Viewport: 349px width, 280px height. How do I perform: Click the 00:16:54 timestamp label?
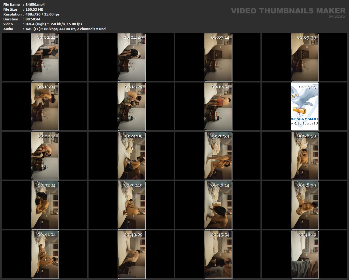[220, 87]
